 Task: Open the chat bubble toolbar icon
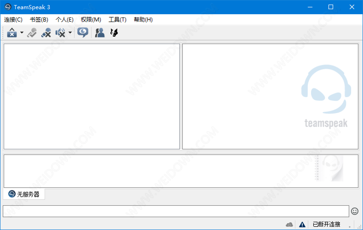coord(83,33)
